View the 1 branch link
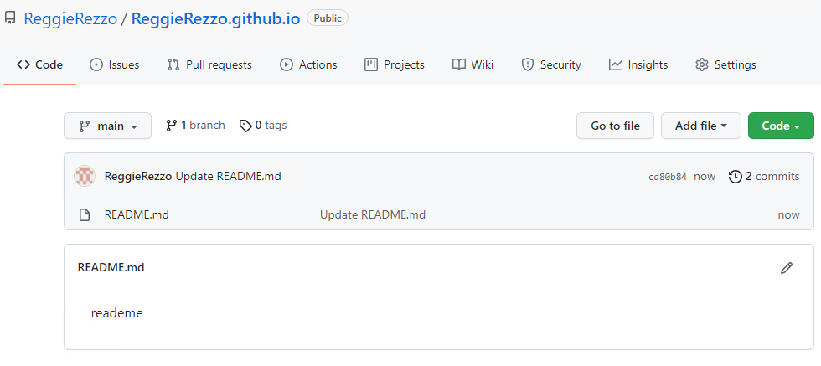This screenshot has width=821, height=366. click(195, 126)
